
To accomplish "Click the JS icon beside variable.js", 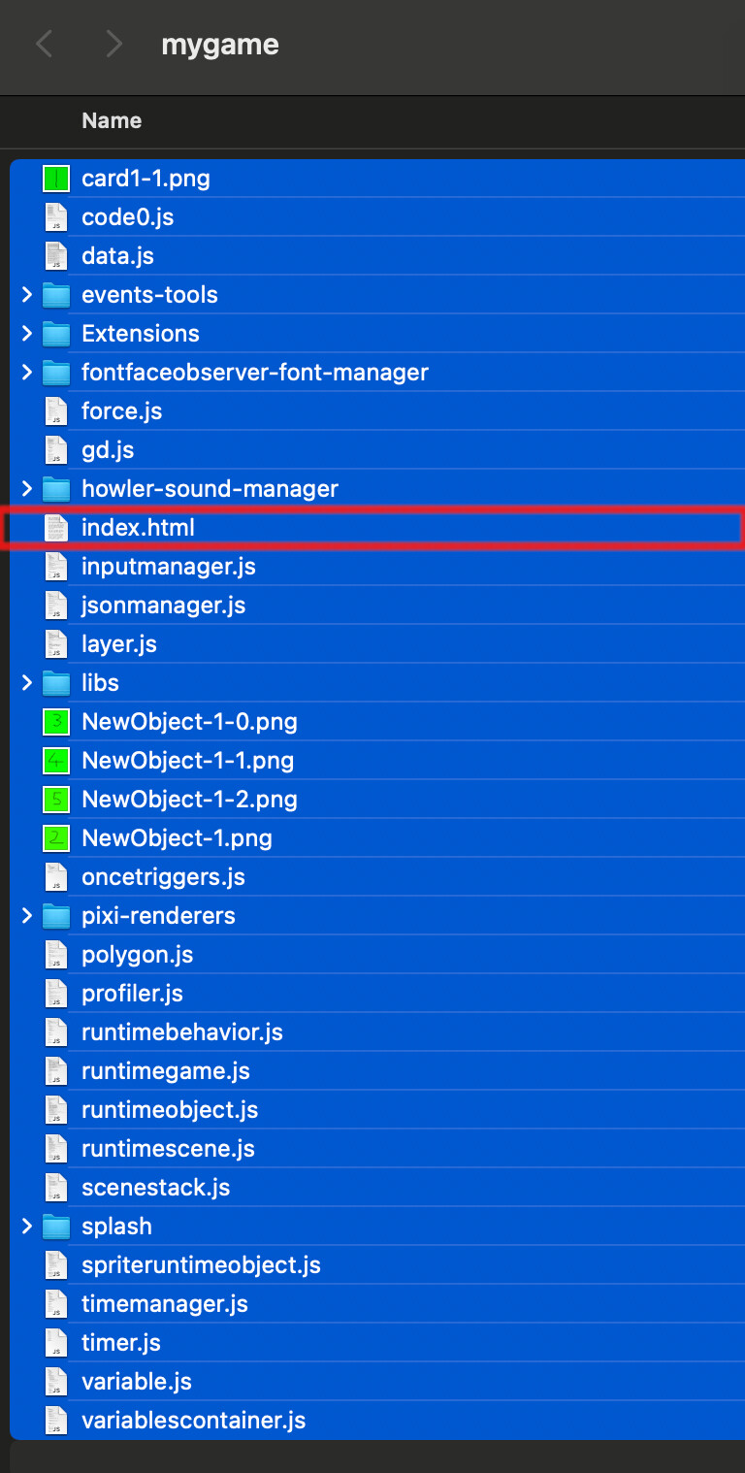I will coord(55,1381).
